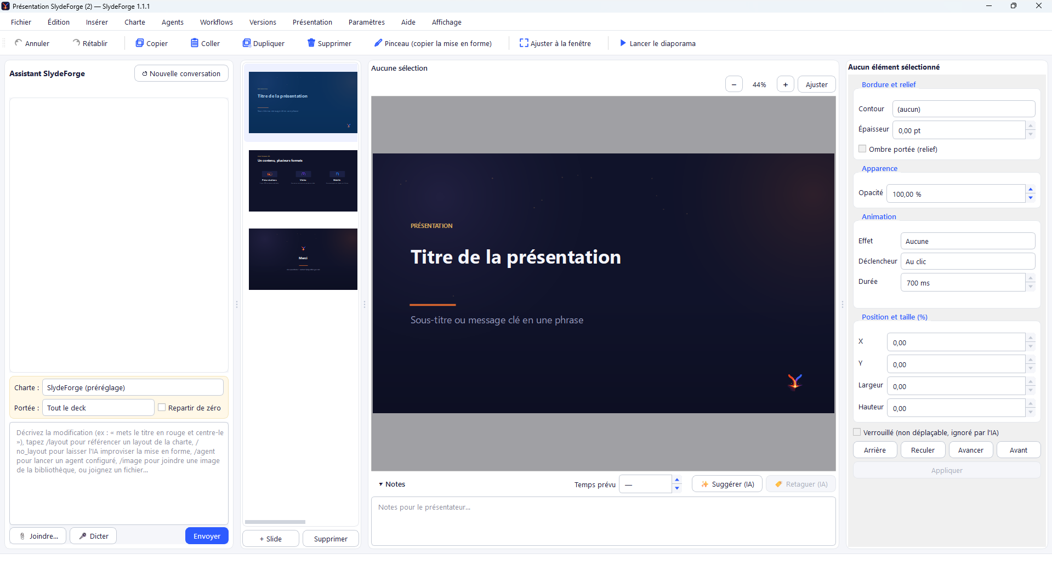The width and height of the screenshot is (1052, 565).
Task: Open the Workflows menu
Action: [x=216, y=22]
